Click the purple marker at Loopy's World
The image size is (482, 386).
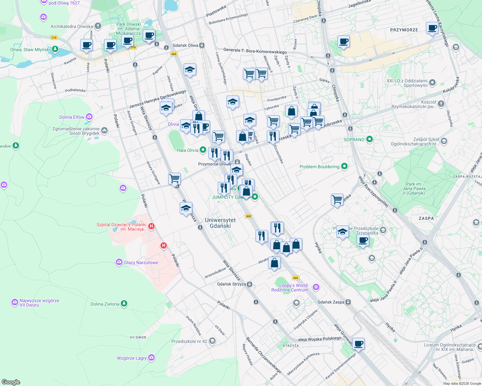[x=316, y=287]
